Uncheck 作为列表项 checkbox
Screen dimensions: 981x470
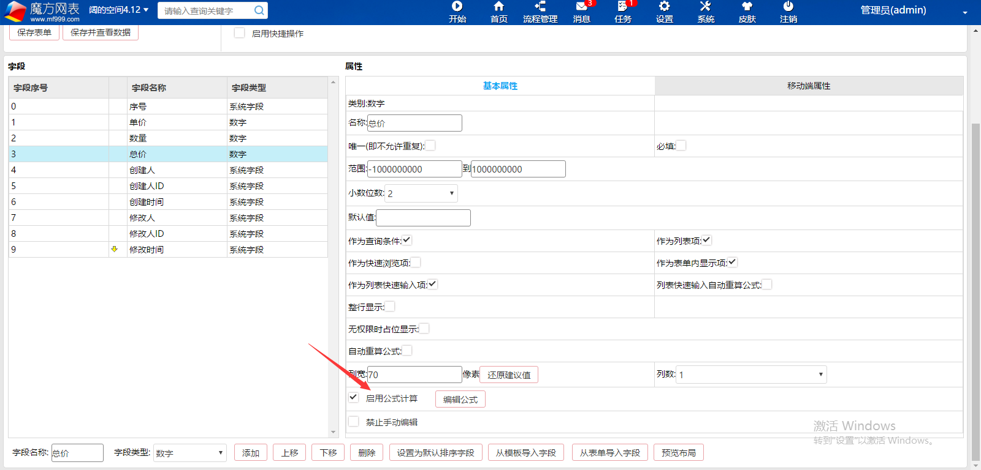pos(706,241)
